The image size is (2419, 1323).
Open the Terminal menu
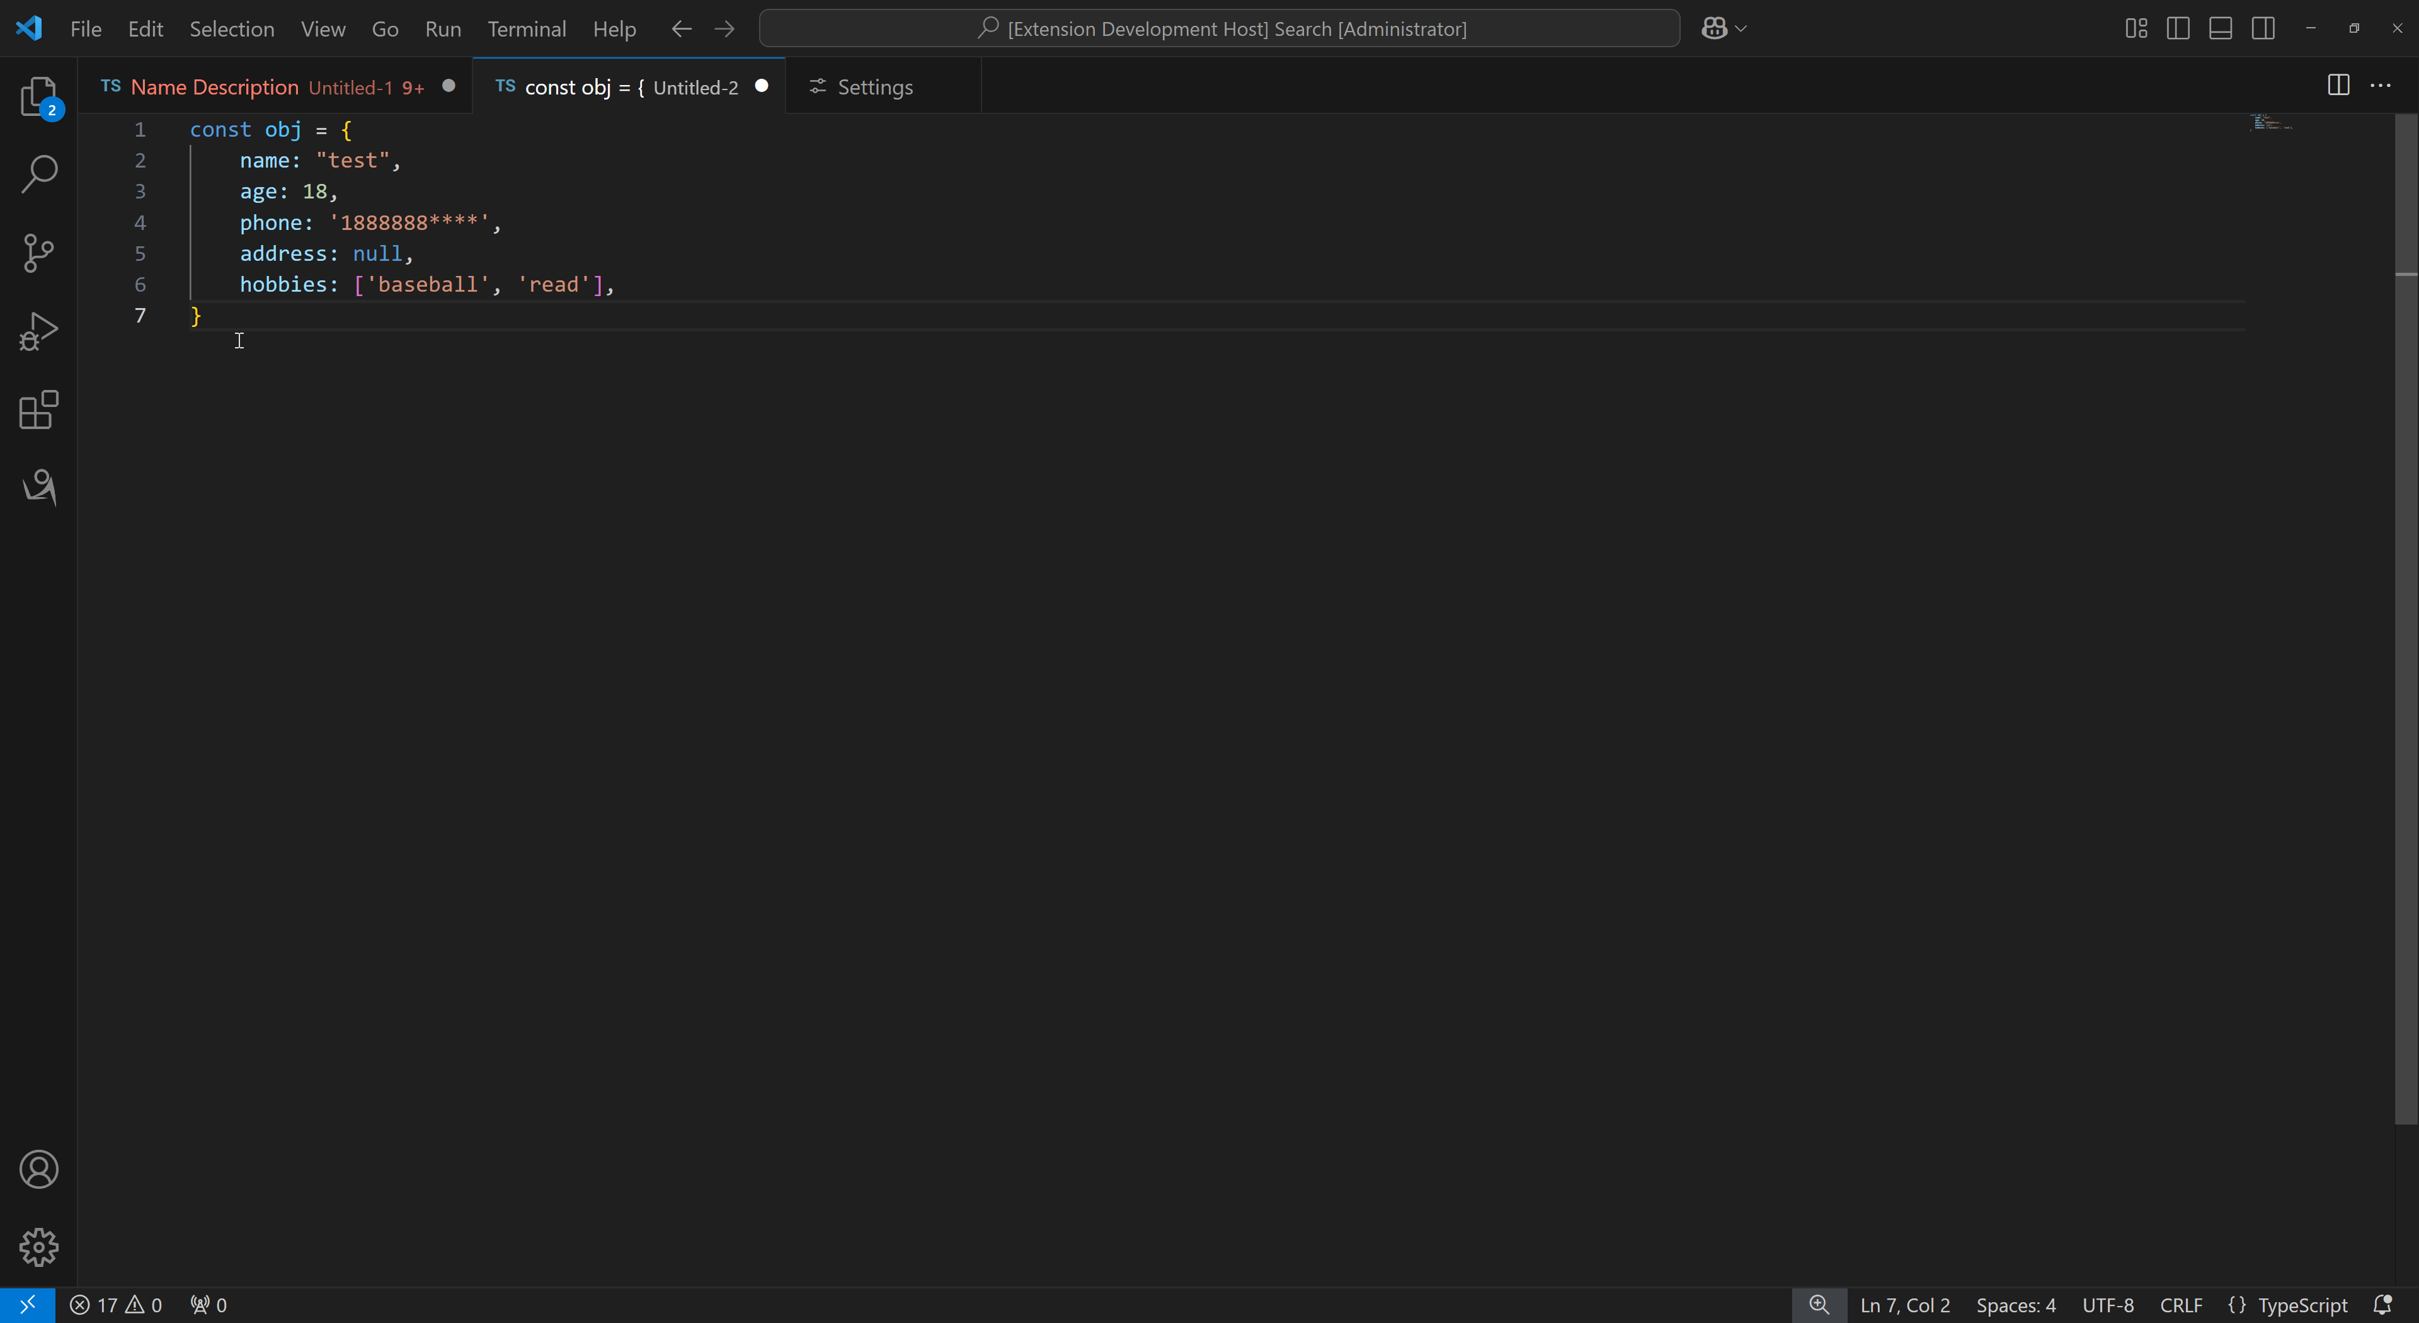(x=526, y=28)
